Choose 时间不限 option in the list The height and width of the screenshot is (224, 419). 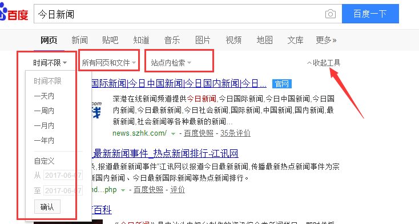pos(47,81)
